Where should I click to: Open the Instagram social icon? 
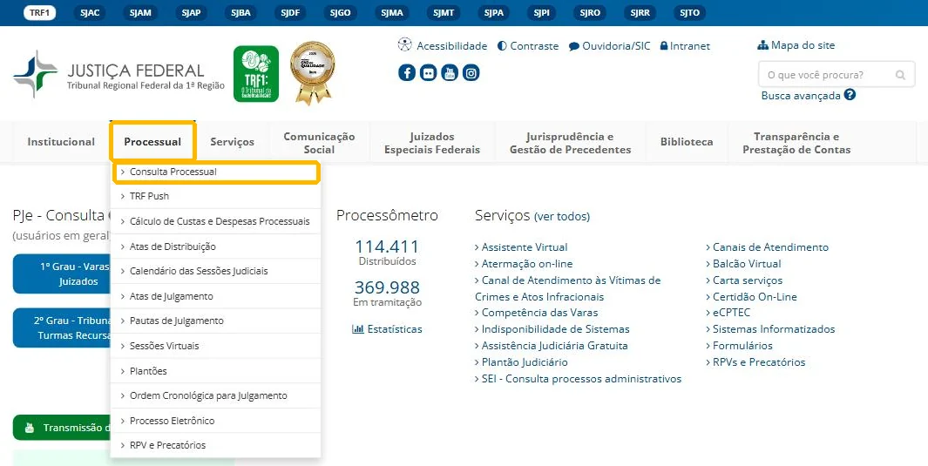point(471,73)
